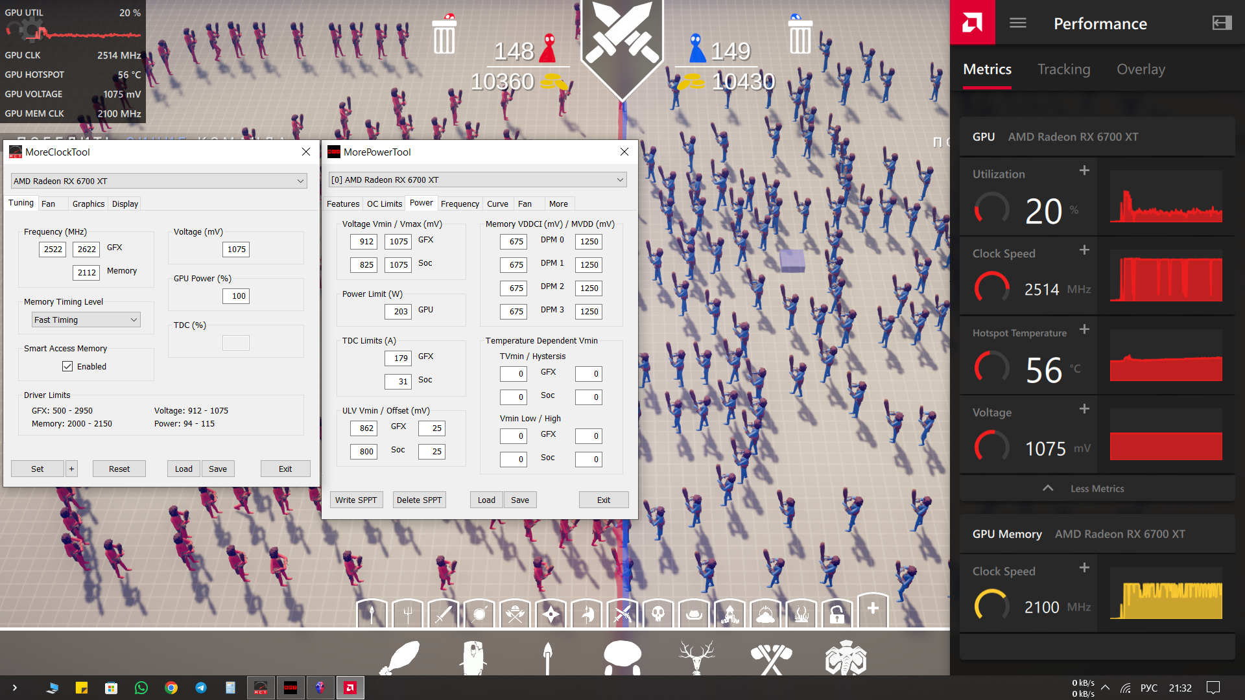This screenshot has width=1245, height=700.
Task: Switch to the Tracking tab
Action: coord(1063,69)
